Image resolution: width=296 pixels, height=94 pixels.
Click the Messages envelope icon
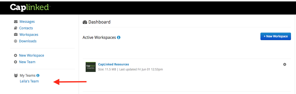16,22
